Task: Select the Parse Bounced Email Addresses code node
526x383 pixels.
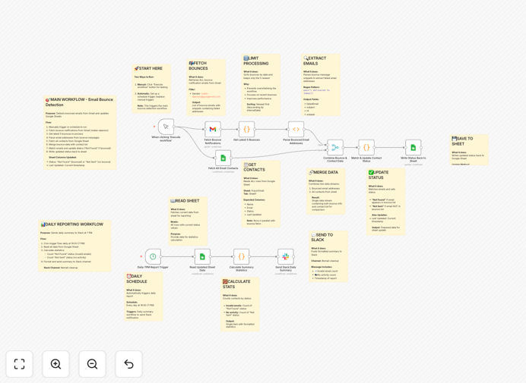Action: coord(296,129)
